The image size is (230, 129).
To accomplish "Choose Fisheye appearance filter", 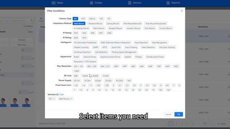I will tap(139, 57).
